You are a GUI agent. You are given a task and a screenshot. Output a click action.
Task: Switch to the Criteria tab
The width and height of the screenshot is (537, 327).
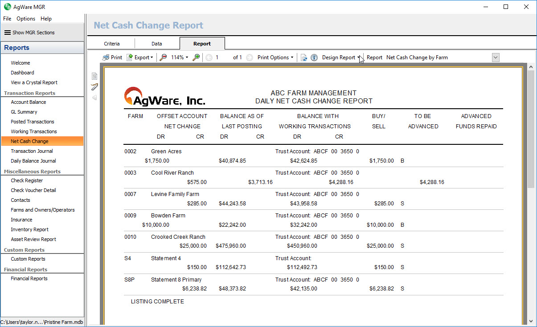[x=112, y=44]
